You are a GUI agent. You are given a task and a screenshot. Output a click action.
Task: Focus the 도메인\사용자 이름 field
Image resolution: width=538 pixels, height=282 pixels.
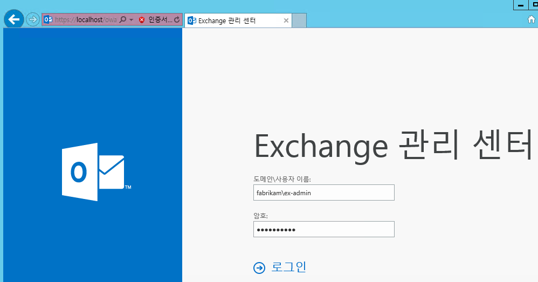(x=324, y=192)
